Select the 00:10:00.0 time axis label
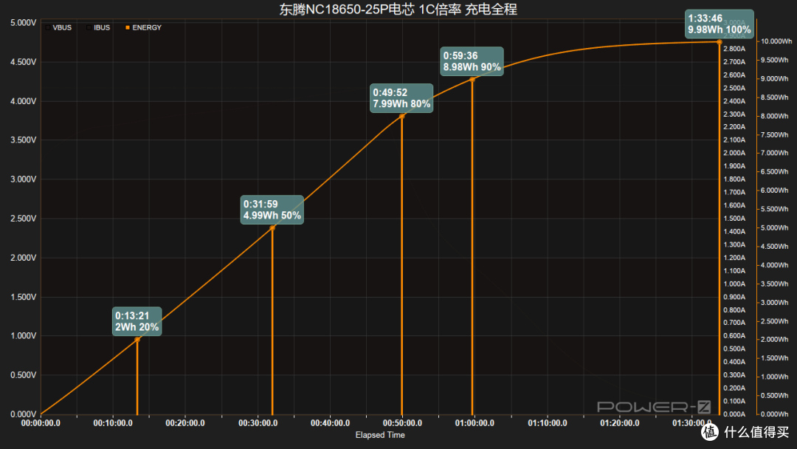The height and width of the screenshot is (449, 797). click(x=113, y=423)
